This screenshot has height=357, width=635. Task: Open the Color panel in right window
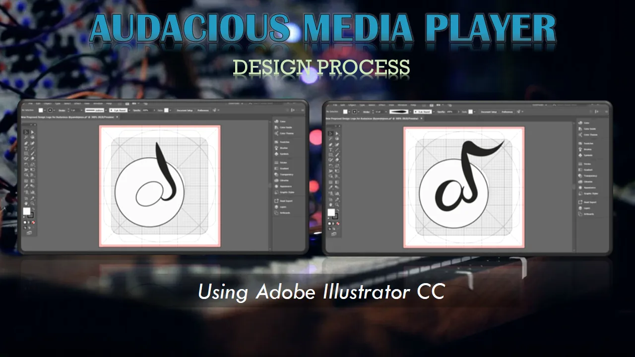click(584, 123)
